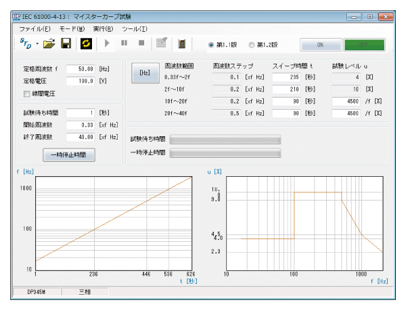This screenshot has width=406, height=311.
Task: Open the モード(M) menu
Action: [72, 29]
